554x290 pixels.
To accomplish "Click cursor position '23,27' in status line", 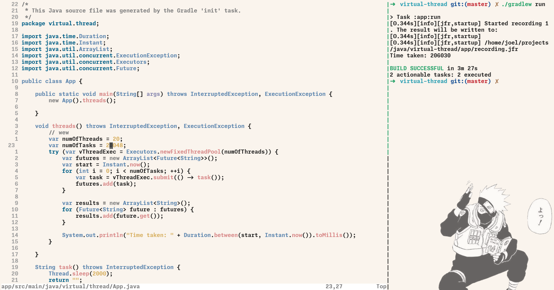I will (x=334, y=286).
